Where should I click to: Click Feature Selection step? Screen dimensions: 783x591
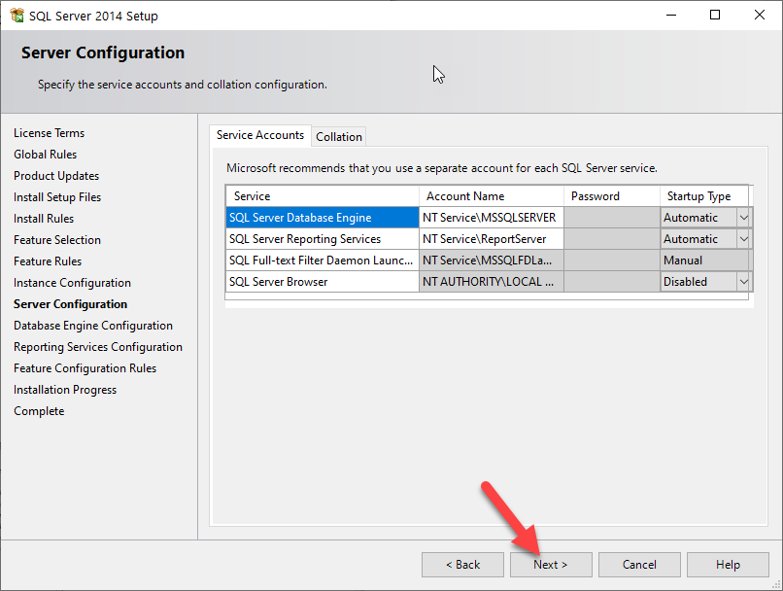[57, 240]
